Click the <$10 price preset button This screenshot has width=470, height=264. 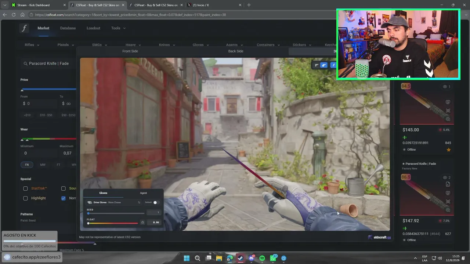coord(27,115)
